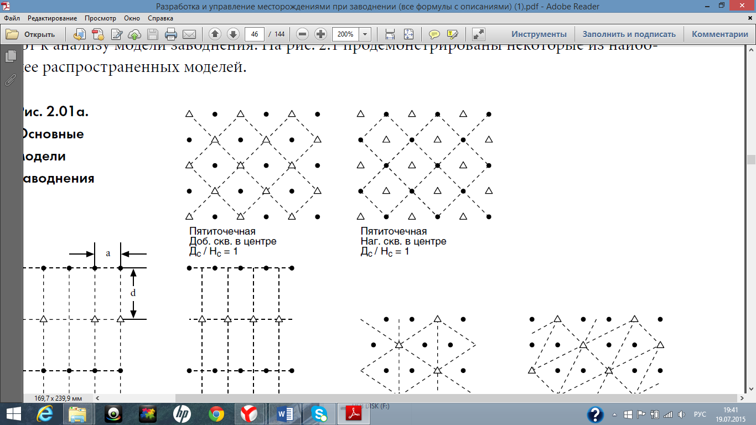Zoom in with the plus button
756x425 pixels.
point(321,34)
